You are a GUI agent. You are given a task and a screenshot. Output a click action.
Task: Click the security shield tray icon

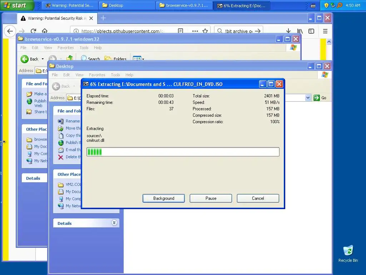coord(326,5)
